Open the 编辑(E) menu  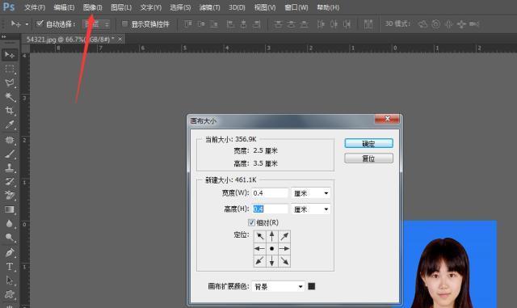click(64, 7)
